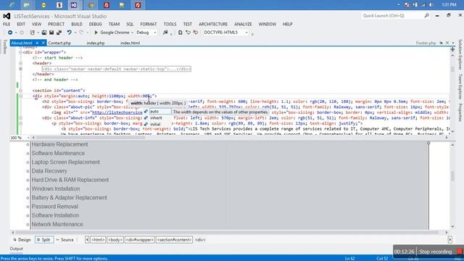Switch to Source view

[x=65, y=240]
